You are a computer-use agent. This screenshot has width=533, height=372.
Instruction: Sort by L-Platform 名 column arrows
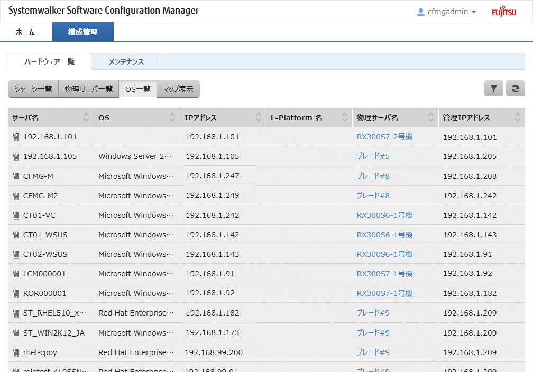345,117
